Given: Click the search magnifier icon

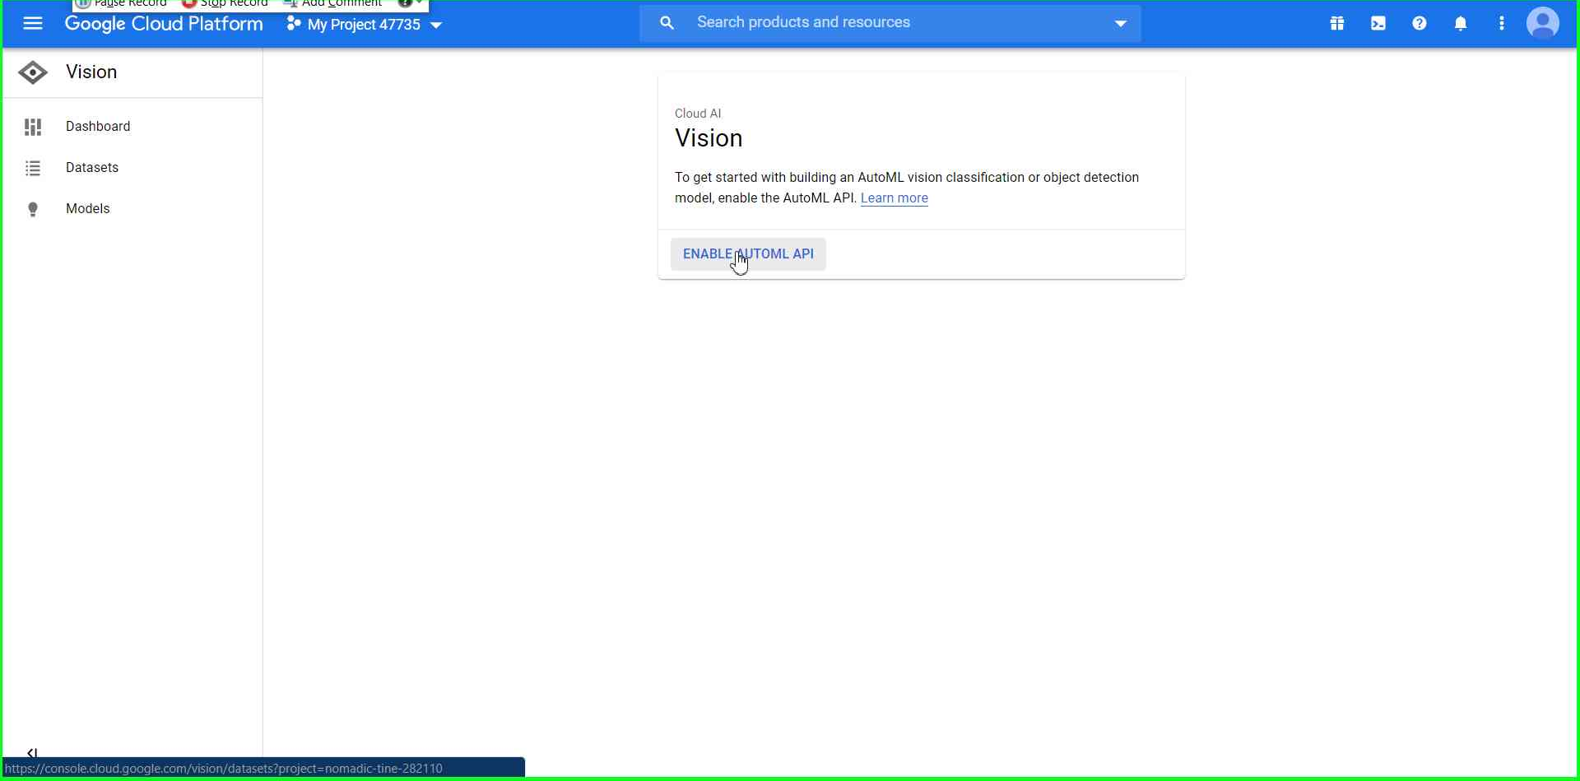Looking at the screenshot, I should (x=667, y=22).
